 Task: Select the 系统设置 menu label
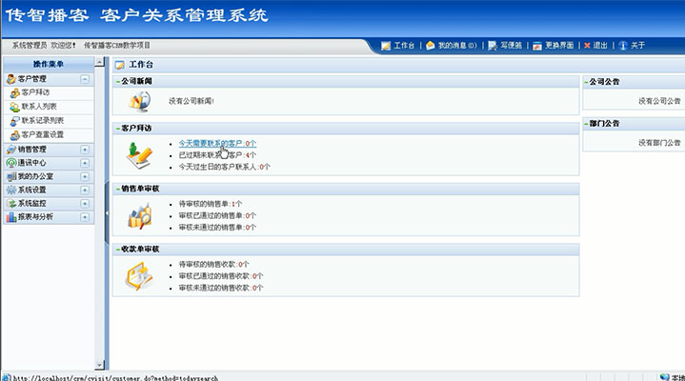(x=31, y=190)
